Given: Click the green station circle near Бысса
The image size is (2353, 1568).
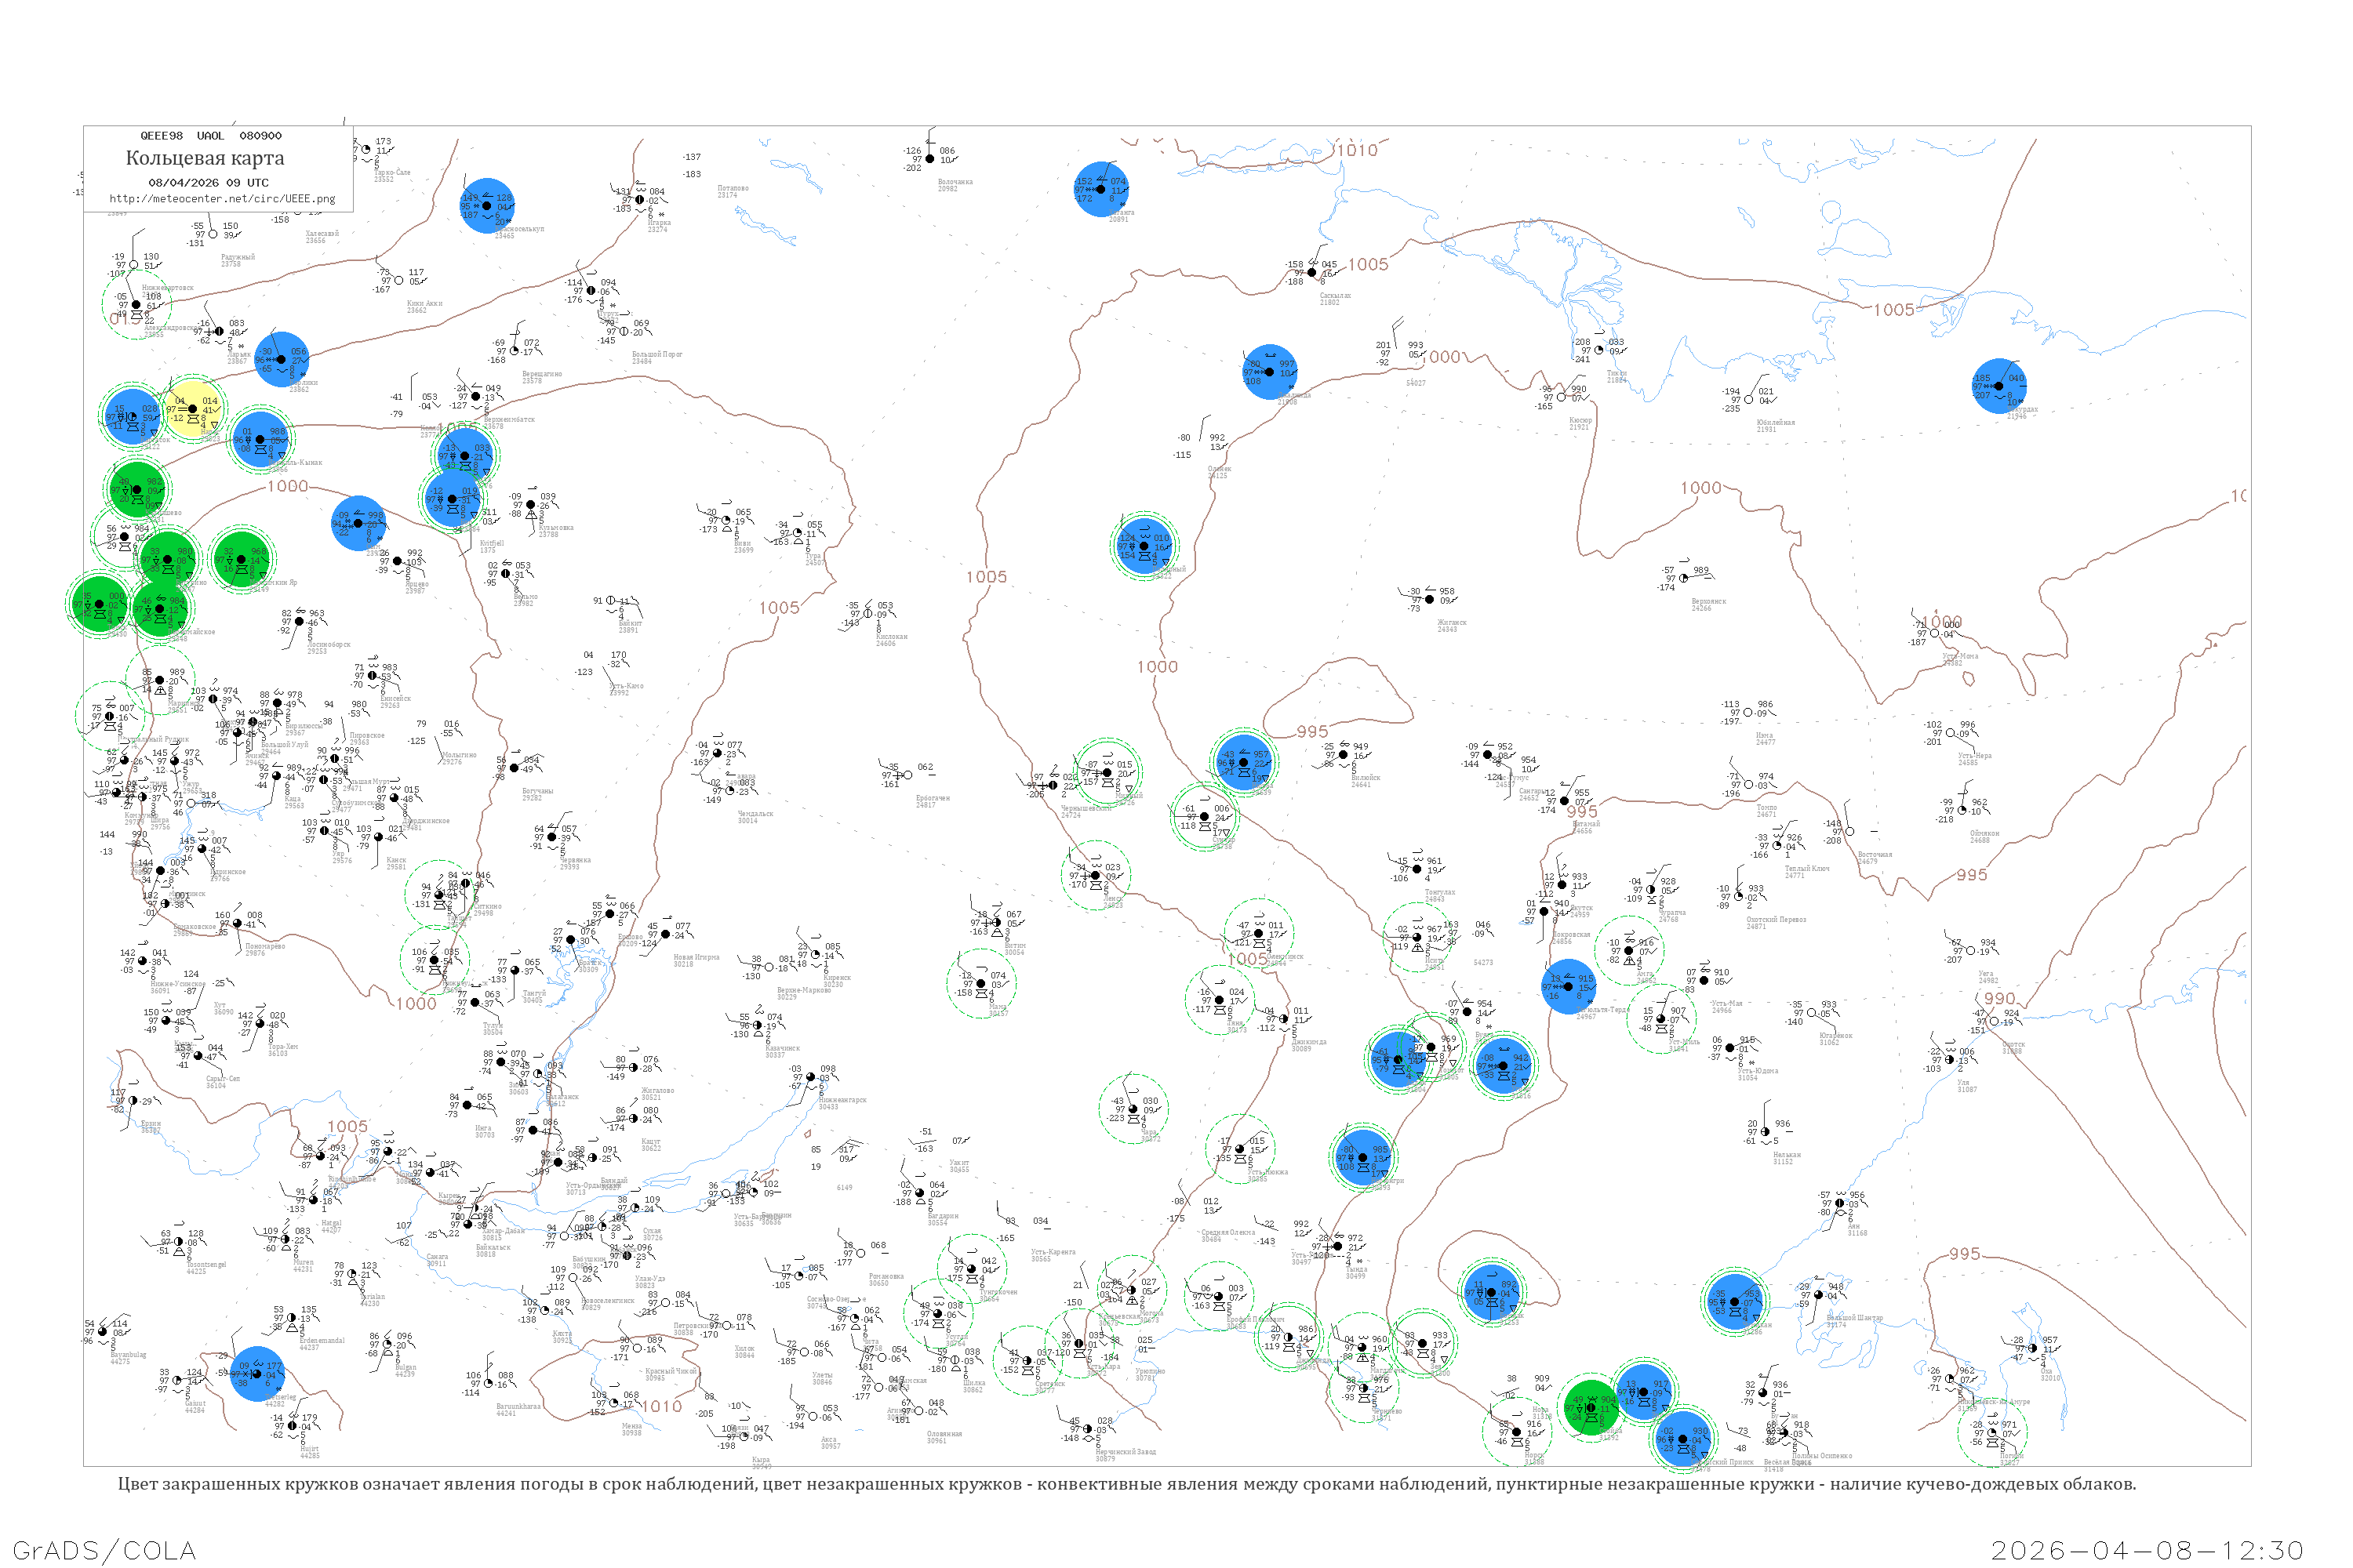Looking at the screenshot, I should [x=1591, y=1407].
